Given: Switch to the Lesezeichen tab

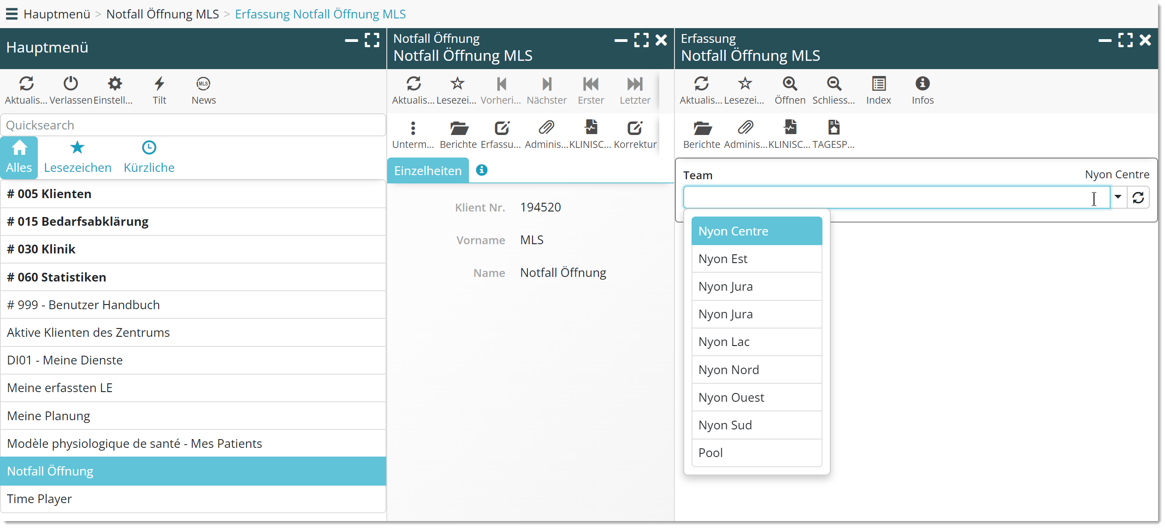Looking at the screenshot, I should 77,157.
